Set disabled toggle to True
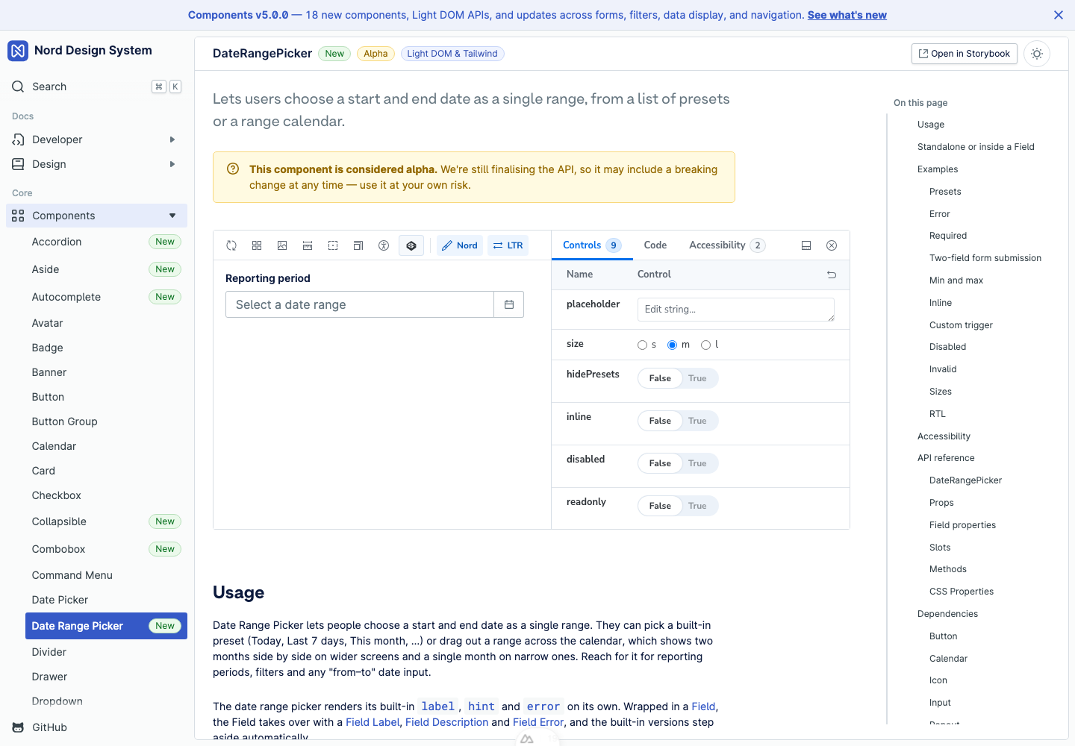Image resolution: width=1075 pixels, height=746 pixels. click(x=697, y=463)
